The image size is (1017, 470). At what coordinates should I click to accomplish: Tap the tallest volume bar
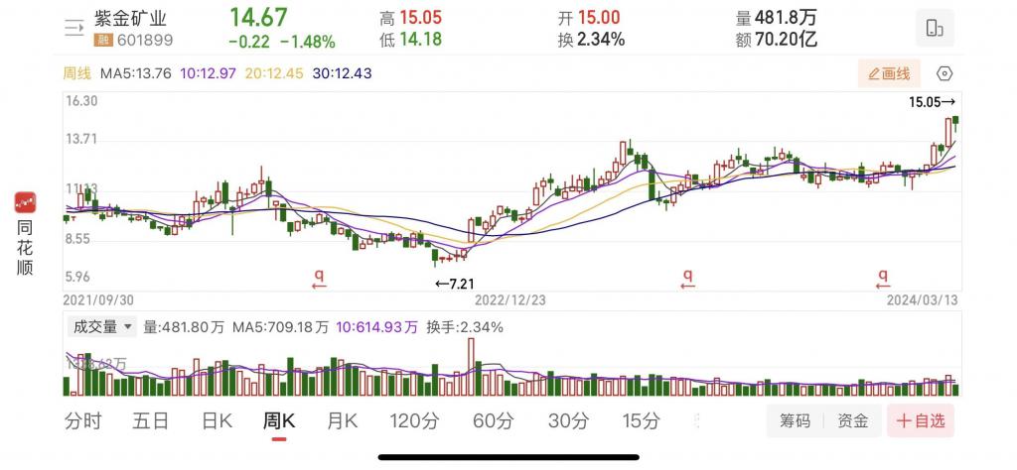point(471,367)
